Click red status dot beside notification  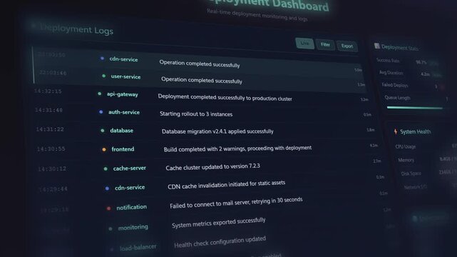[x=108, y=208]
